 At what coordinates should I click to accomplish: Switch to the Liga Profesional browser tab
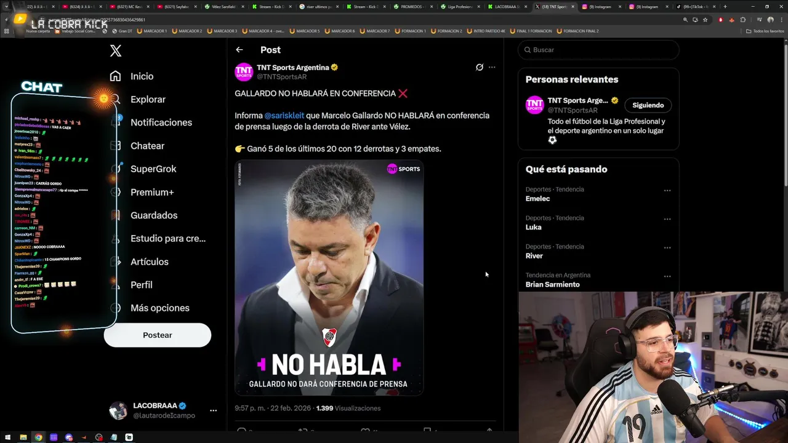point(459,7)
